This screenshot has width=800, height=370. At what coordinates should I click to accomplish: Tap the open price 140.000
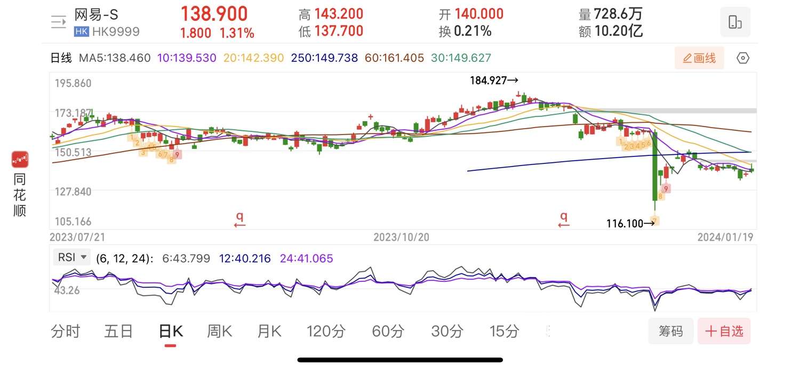pyautogui.click(x=478, y=14)
